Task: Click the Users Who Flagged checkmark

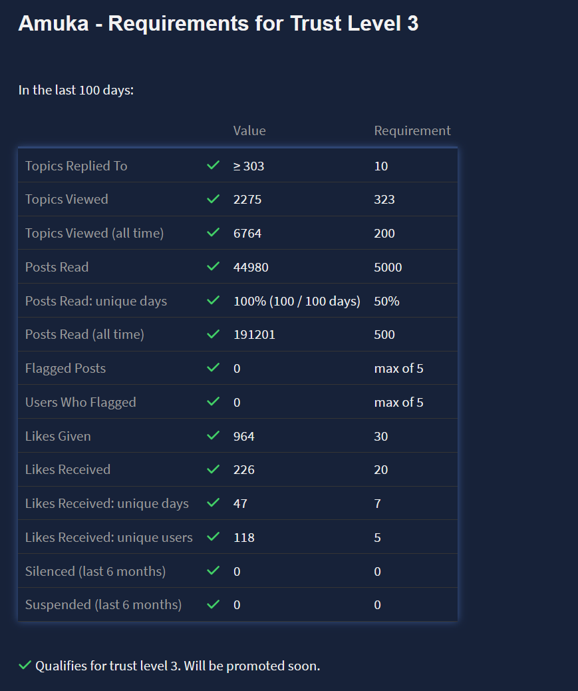Action: [x=213, y=402]
